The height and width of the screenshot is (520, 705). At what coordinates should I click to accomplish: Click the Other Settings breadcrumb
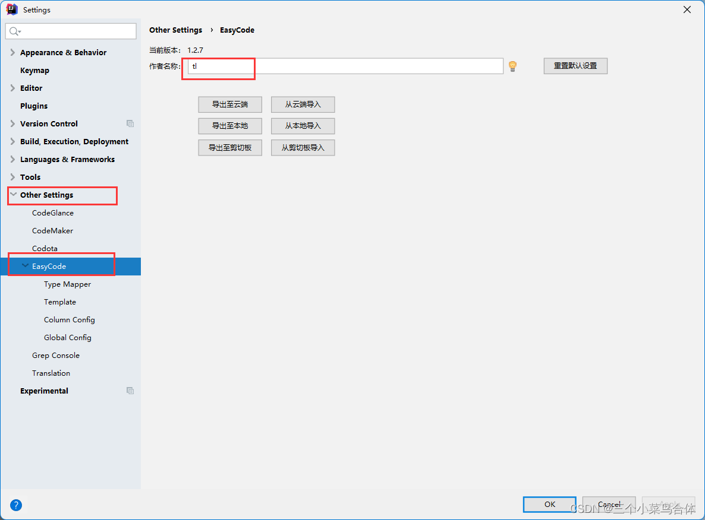176,30
